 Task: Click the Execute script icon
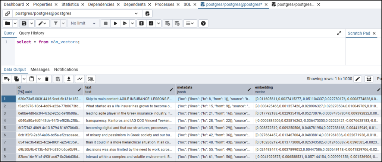click(x=125, y=23)
